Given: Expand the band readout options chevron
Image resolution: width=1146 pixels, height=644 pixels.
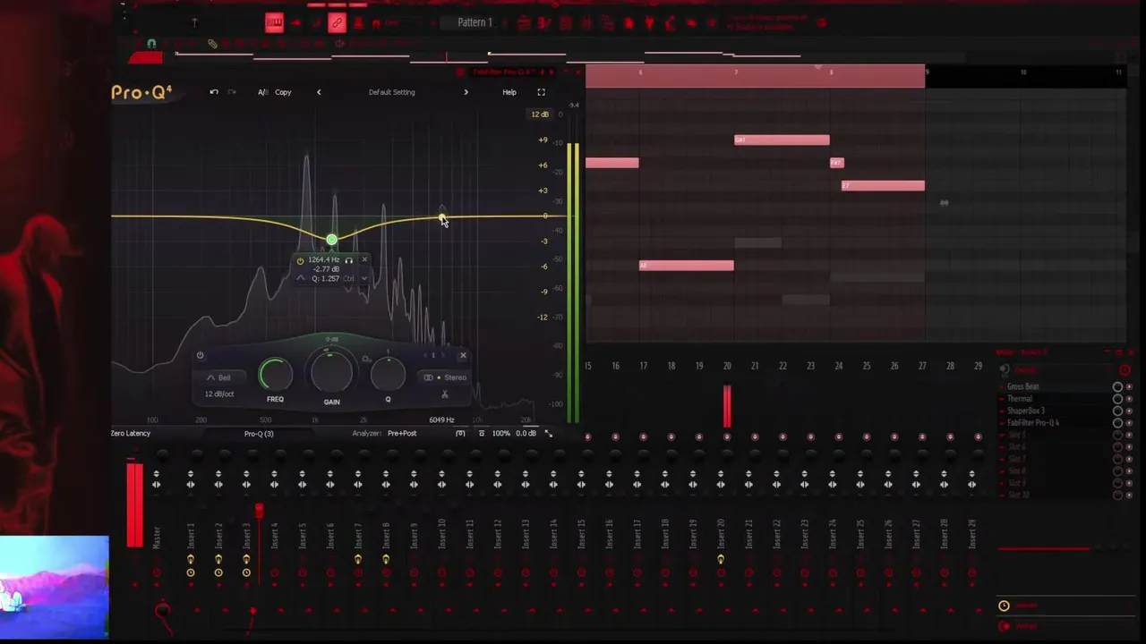Looking at the screenshot, I should click(364, 278).
